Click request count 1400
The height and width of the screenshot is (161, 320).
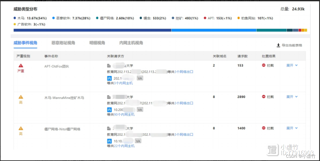(x=241, y=128)
